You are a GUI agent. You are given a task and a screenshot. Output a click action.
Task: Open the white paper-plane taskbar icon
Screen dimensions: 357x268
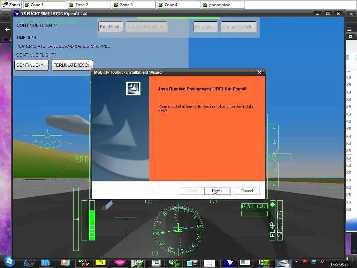point(229,263)
